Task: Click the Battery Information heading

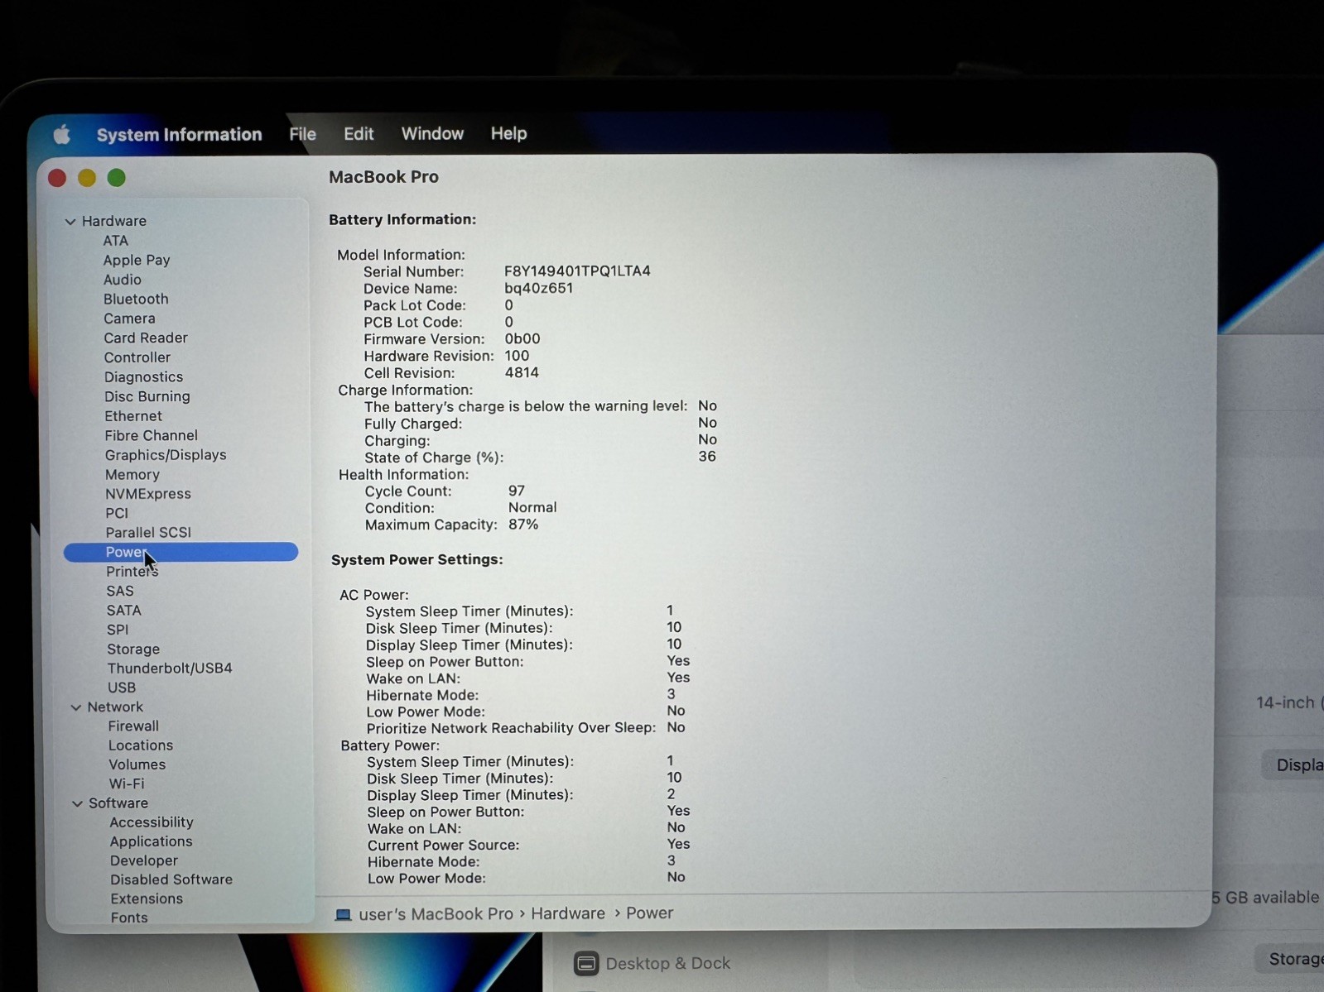Action: 402,219
